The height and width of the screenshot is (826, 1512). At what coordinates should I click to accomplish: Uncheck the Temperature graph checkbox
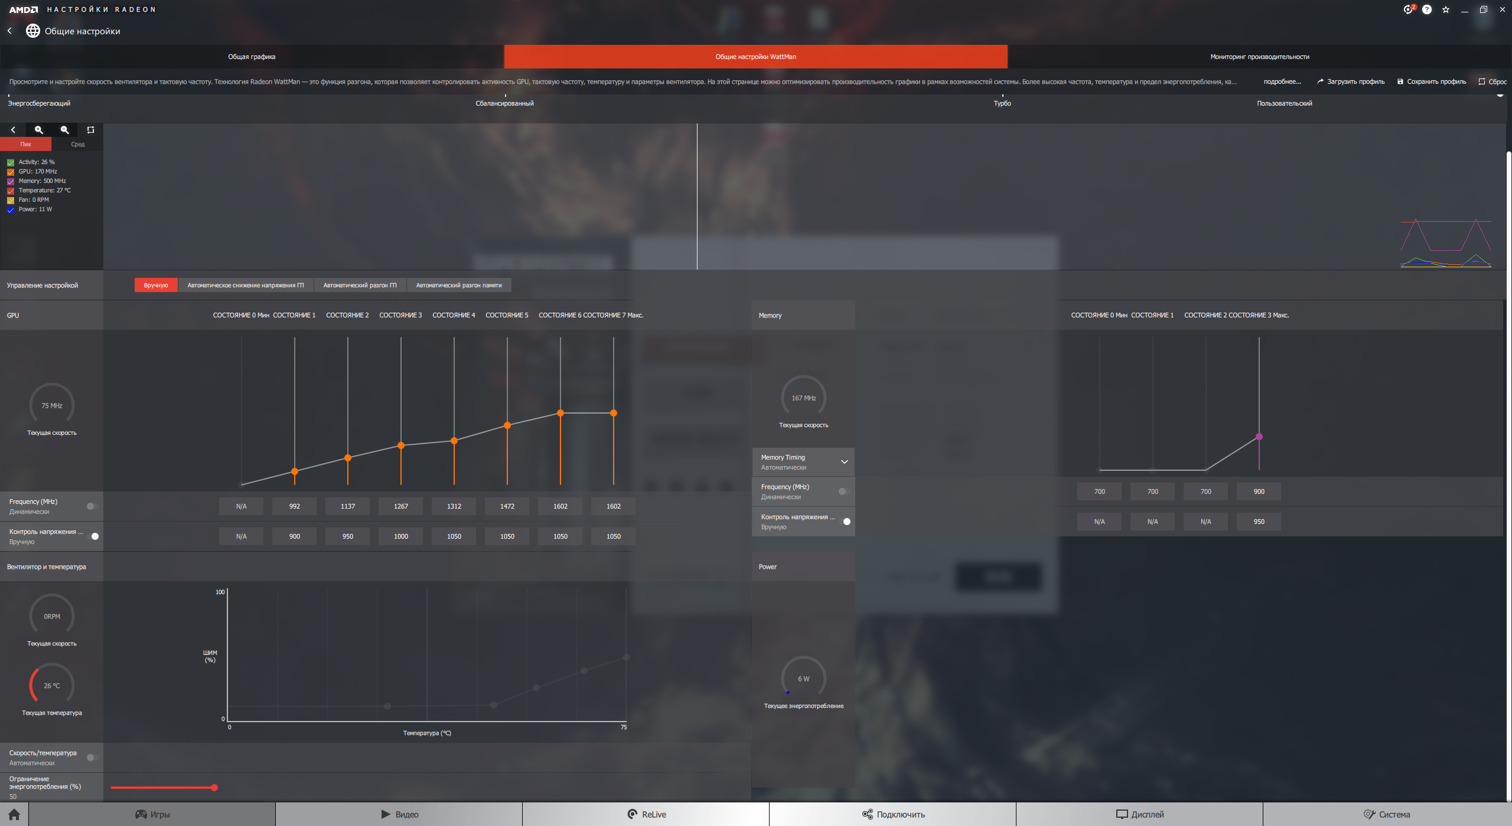point(11,191)
